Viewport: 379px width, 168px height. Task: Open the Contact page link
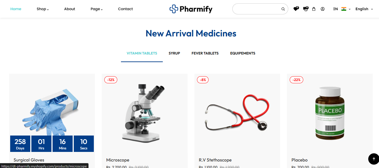(x=125, y=9)
